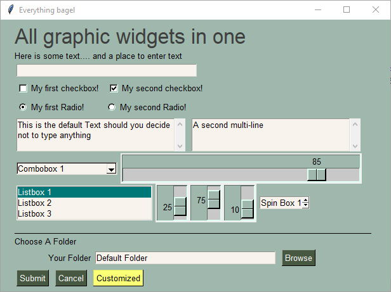Image resolution: width=391 pixels, height=292 pixels.
Task: Click the feather app icon in title bar
Action: click(10, 10)
